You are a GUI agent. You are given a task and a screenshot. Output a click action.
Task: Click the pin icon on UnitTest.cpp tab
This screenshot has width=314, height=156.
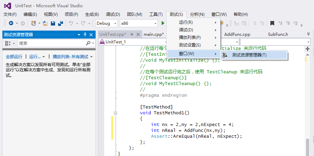[132, 34]
